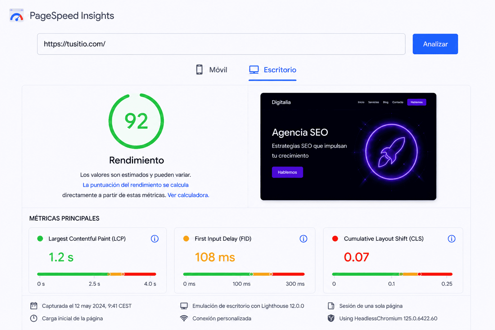The height and width of the screenshot is (330, 495).
Task: Click the LCP colored range bar
Action: point(97,274)
